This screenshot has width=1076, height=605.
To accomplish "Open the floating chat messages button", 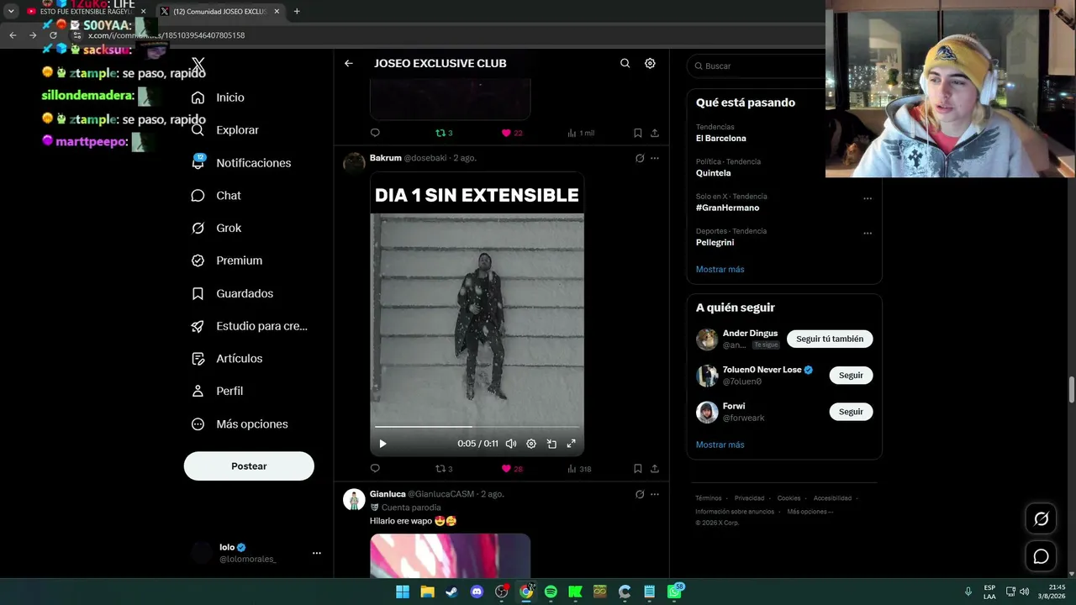I will 1041,556.
